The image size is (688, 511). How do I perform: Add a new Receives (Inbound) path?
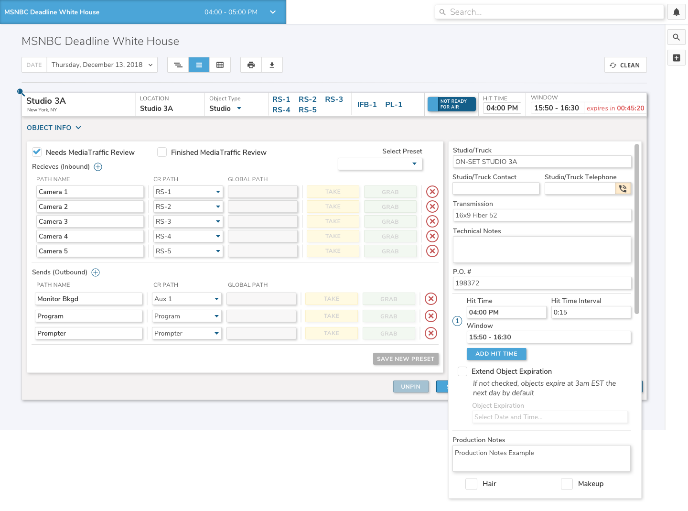tap(98, 167)
